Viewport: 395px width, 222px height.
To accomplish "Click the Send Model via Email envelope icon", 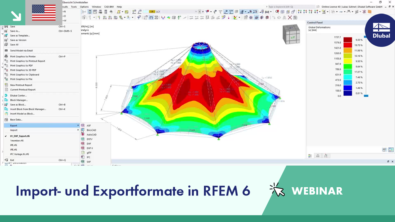I will point(7,50).
